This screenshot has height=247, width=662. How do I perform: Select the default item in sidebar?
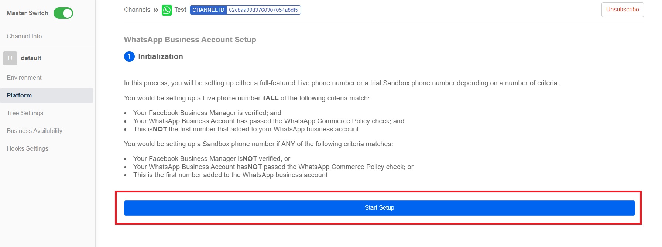31,58
